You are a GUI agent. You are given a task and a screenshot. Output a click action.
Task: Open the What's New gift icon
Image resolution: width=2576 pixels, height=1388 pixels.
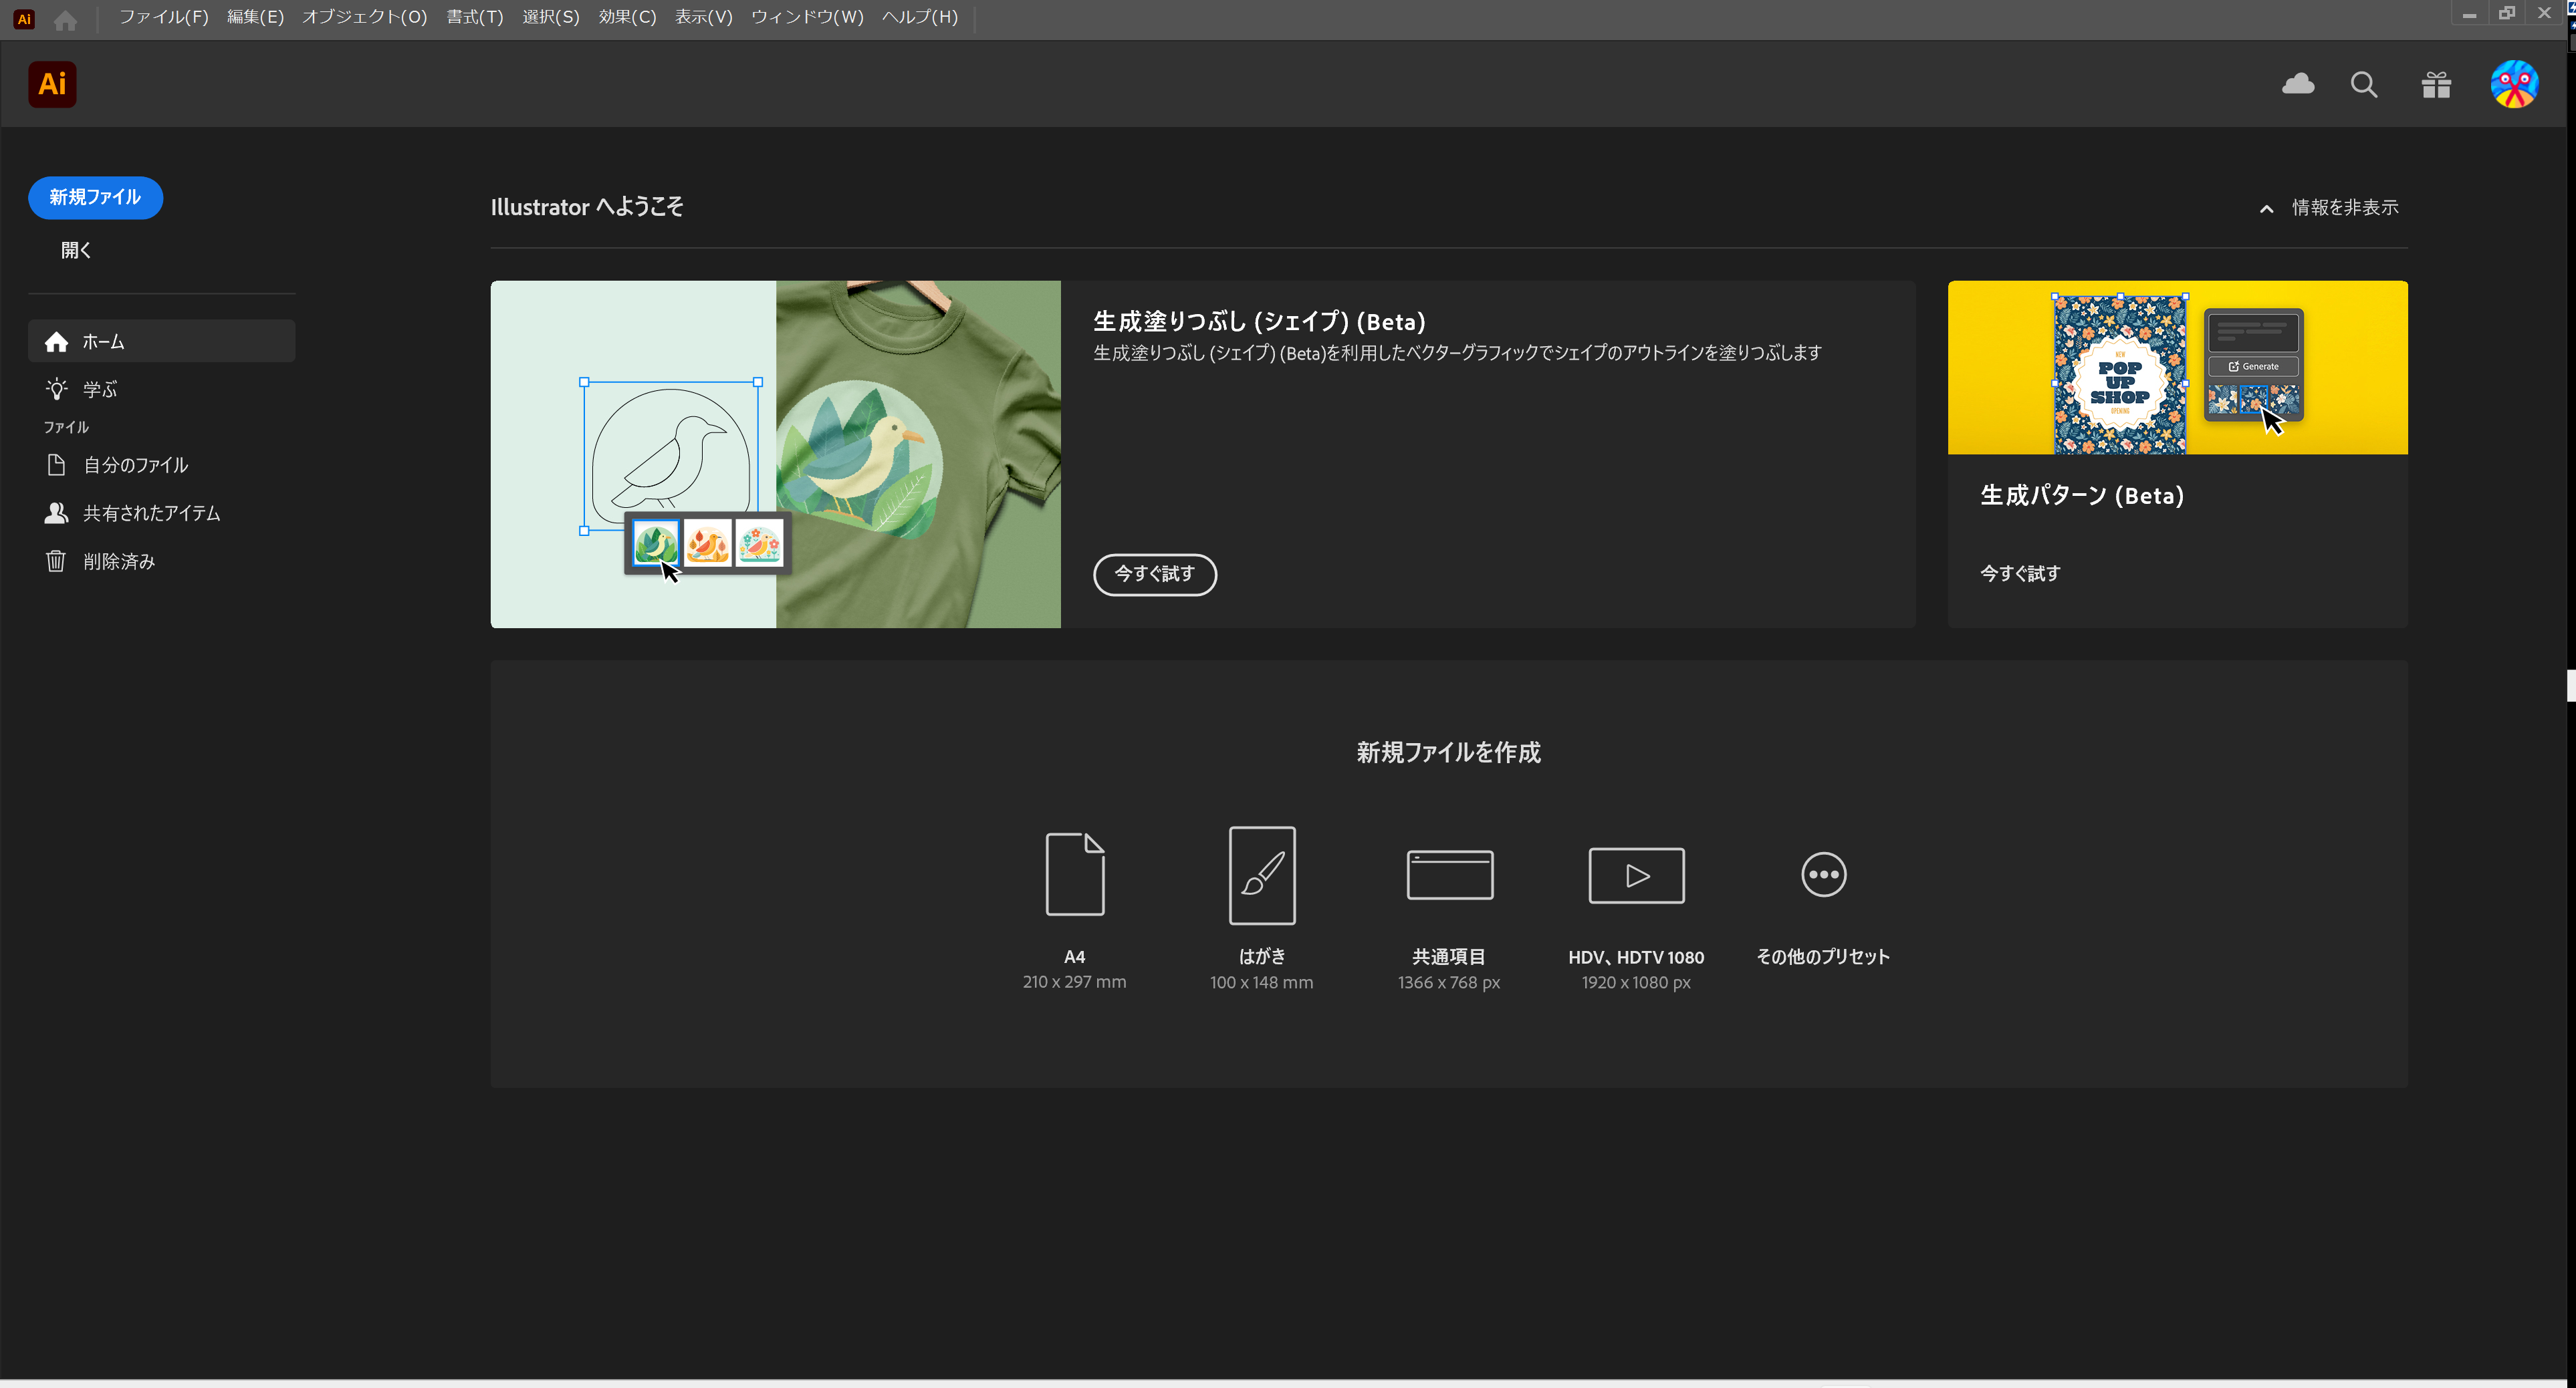[x=2436, y=85]
